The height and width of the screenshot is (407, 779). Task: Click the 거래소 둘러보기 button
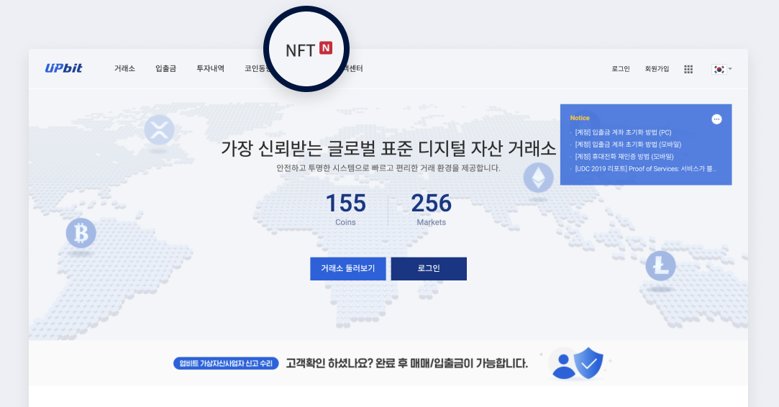[347, 268]
